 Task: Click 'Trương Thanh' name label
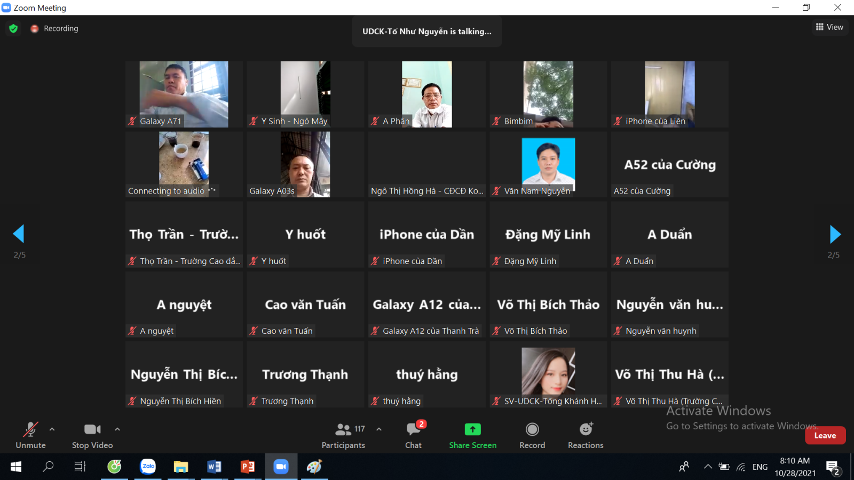coord(281,401)
